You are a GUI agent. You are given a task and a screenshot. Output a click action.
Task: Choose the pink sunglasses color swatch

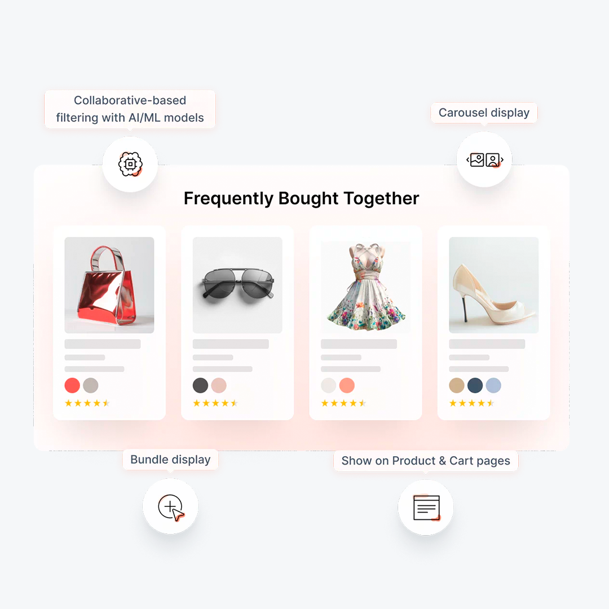[219, 385]
